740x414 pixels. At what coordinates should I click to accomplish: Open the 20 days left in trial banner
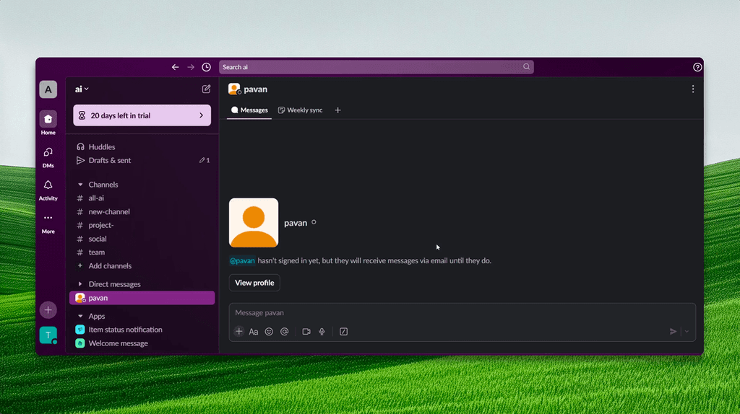click(x=142, y=115)
